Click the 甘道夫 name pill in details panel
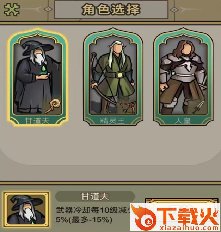 pyautogui.click(x=95, y=196)
